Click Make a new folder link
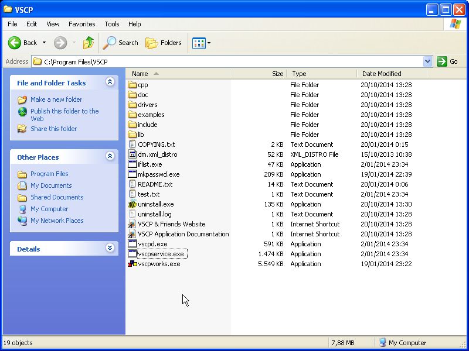Viewport: 469px width, 351px height. tap(56, 99)
